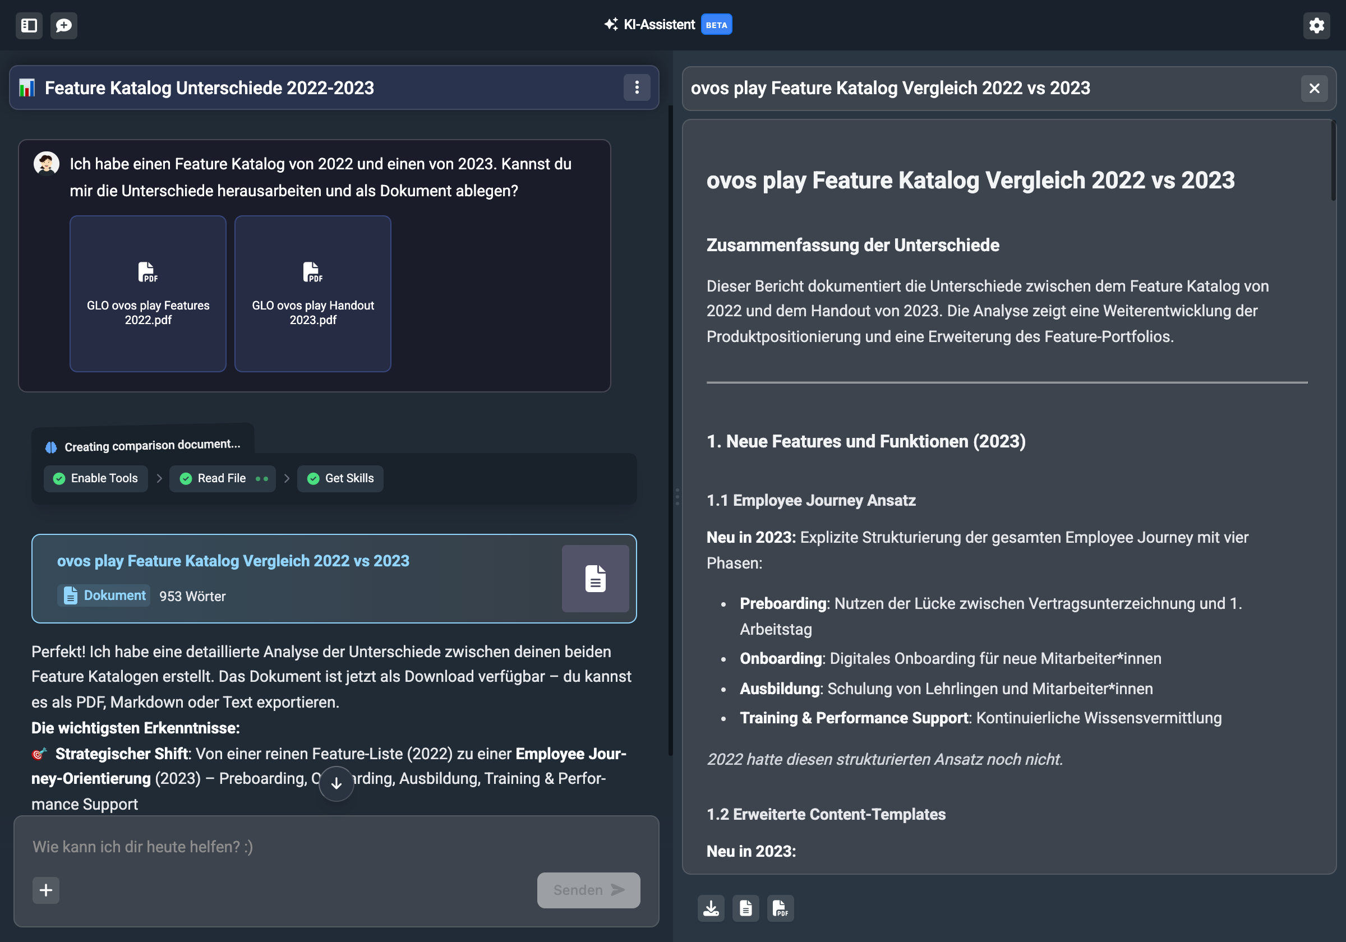Toggle the sidebar panel icon

(29, 25)
